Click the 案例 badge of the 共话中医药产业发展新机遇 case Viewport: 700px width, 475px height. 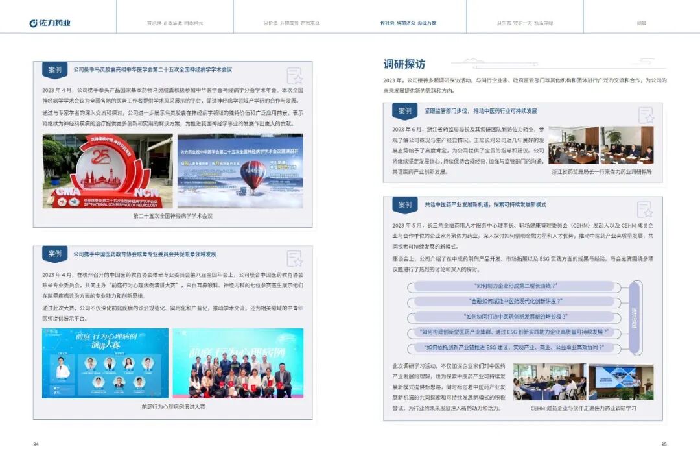pyautogui.click(x=405, y=204)
